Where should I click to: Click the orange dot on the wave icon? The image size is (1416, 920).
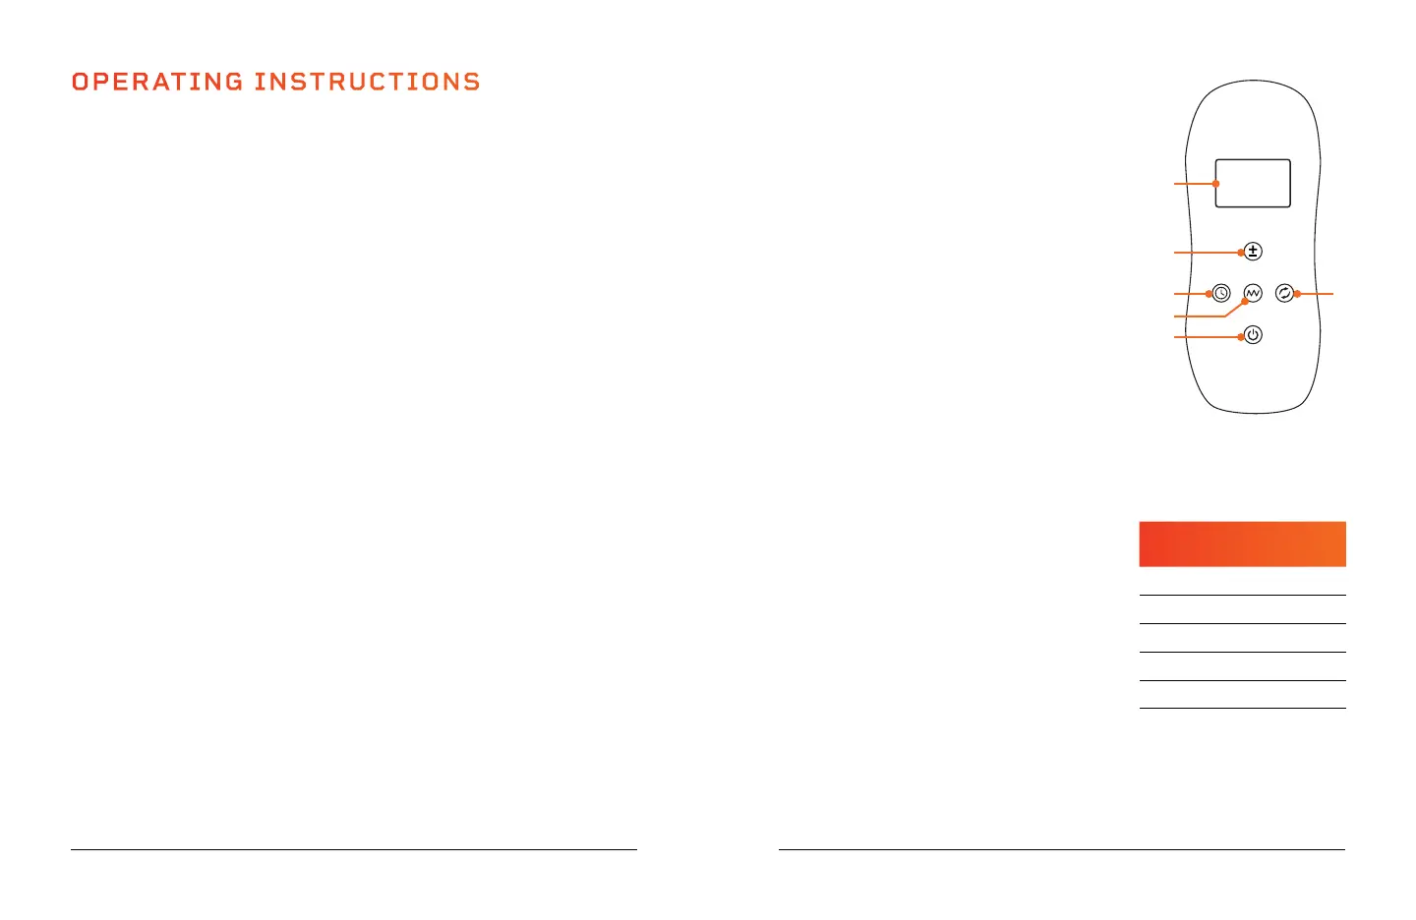coord(1245,302)
